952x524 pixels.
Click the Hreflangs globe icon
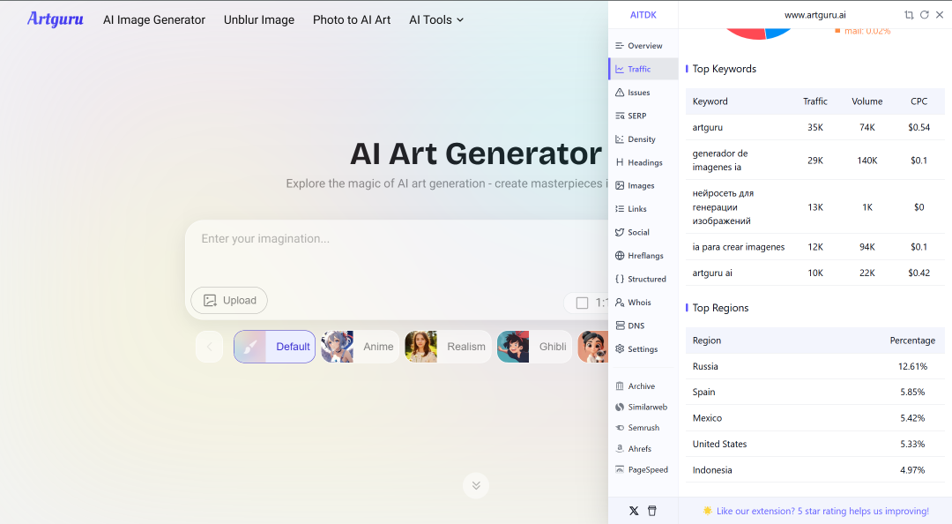[x=620, y=255]
